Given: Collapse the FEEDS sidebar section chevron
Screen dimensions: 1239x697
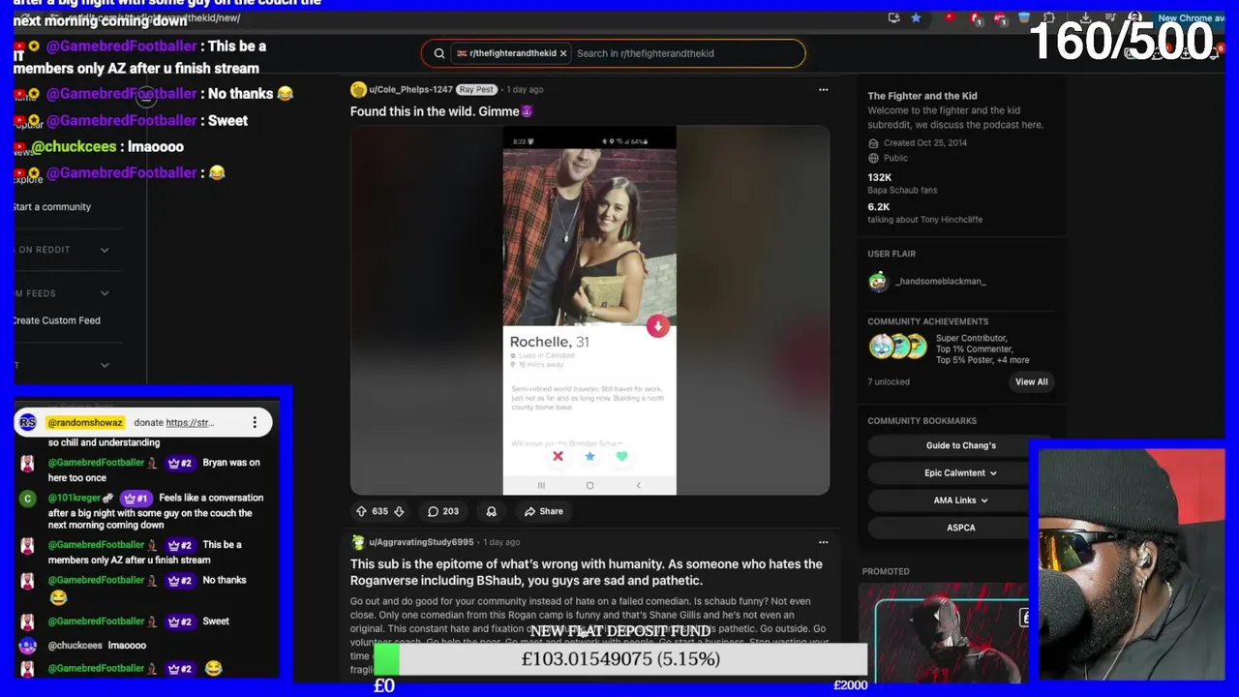Looking at the screenshot, I should 105,293.
